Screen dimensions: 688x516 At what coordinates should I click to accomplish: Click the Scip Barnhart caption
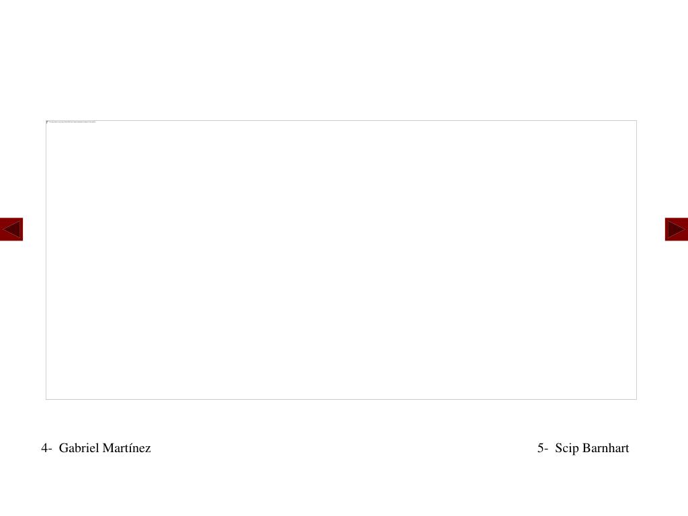[x=583, y=448]
